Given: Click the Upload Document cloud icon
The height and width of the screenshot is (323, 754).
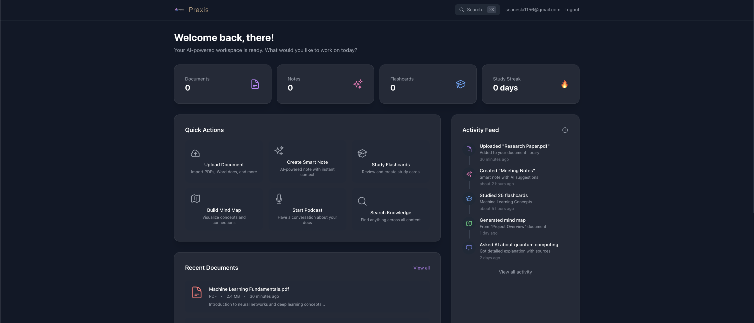Looking at the screenshot, I should (x=195, y=153).
